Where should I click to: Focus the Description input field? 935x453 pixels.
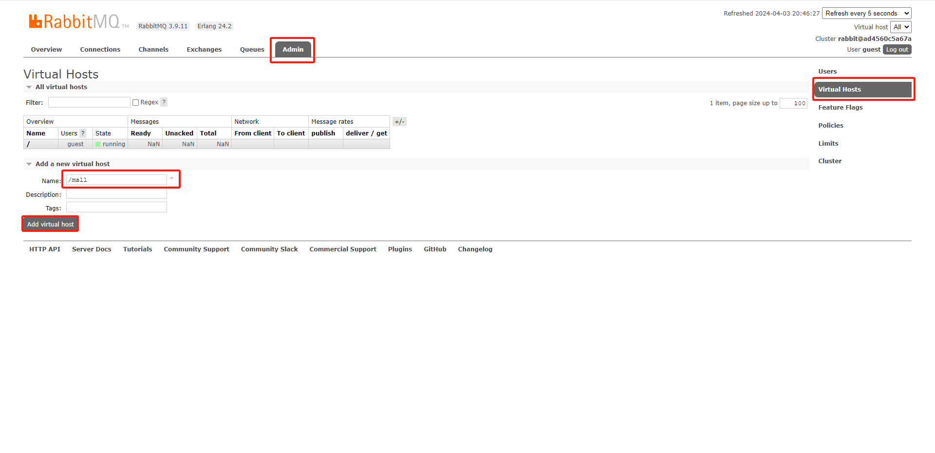(x=116, y=194)
